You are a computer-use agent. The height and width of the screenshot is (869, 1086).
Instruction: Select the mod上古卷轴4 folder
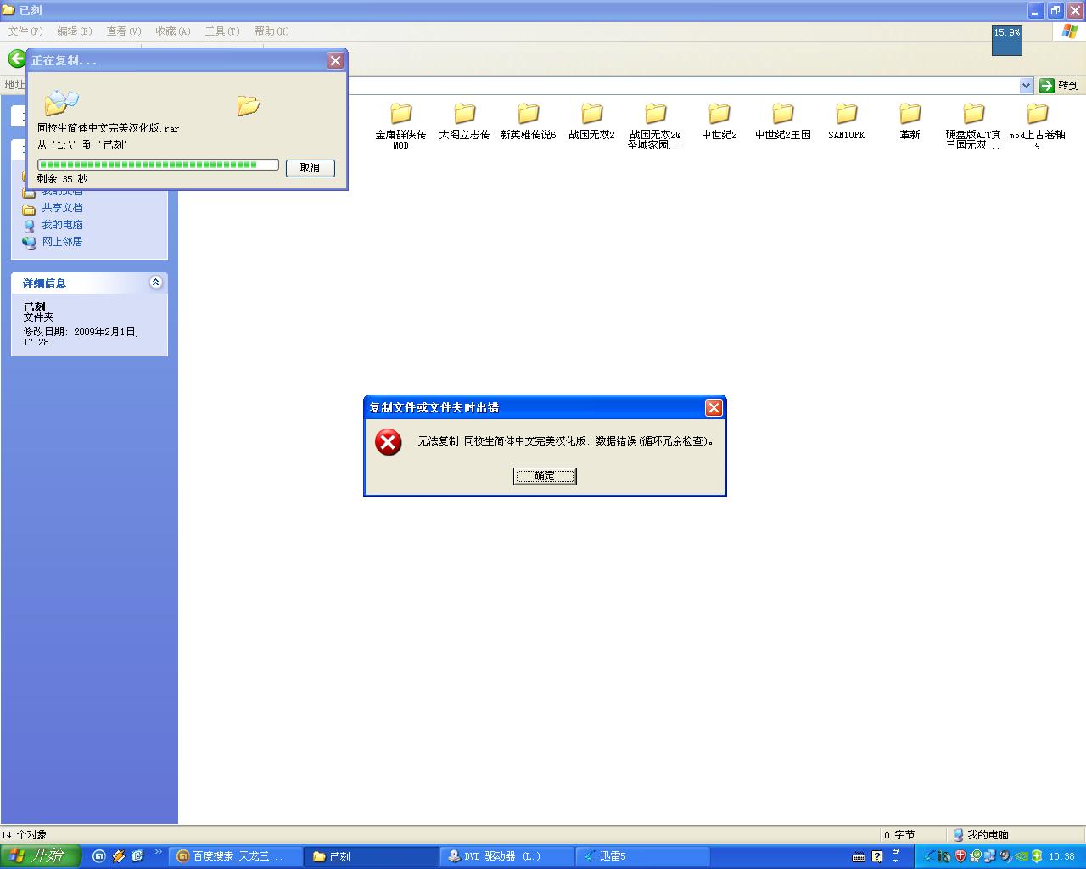tap(1037, 114)
